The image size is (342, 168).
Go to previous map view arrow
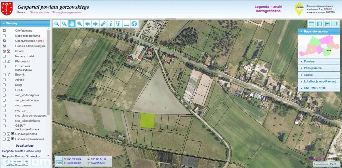pyautogui.click(x=88, y=24)
